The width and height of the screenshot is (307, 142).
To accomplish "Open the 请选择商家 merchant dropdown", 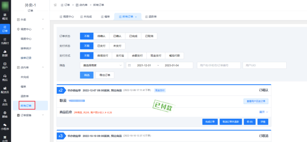I will [102, 65].
